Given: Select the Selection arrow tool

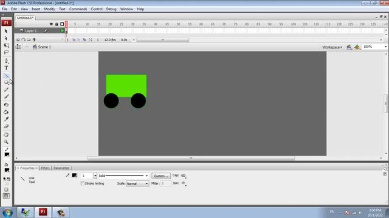Looking at the screenshot, I should point(6,31).
